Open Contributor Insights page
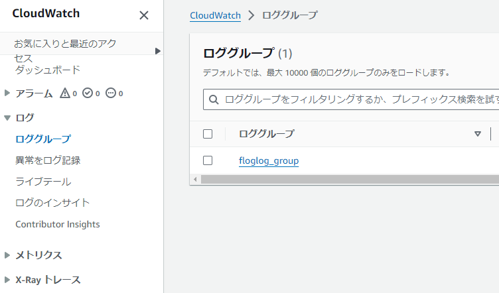 (x=58, y=224)
